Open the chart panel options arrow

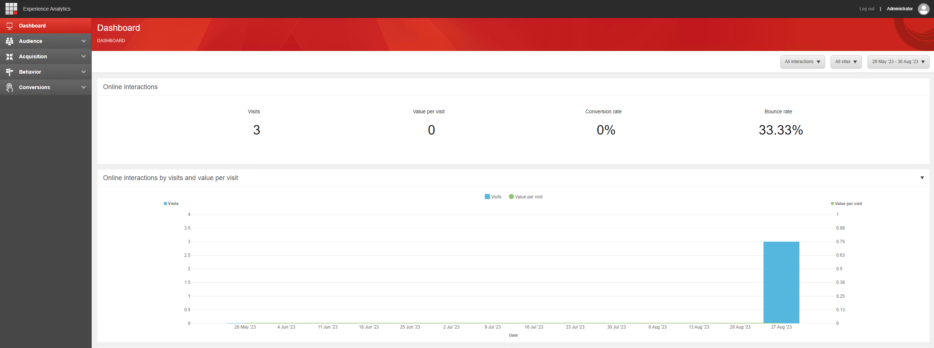click(x=922, y=178)
